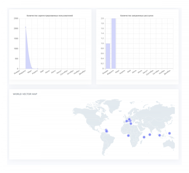Image resolution: width=189 pixels, height=173 pixels.
Task: Click 'Март' label under the mailings chart
Action: 117,72
